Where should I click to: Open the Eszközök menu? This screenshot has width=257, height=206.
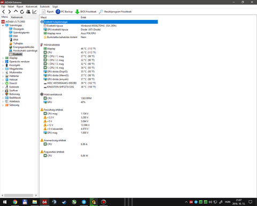pos(44,6)
